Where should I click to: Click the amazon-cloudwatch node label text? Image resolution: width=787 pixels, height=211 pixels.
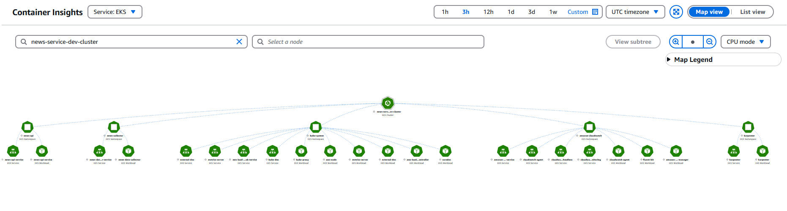click(591, 136)
